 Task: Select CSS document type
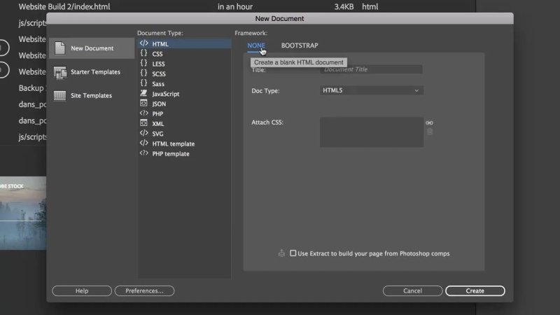coord(185,54)
